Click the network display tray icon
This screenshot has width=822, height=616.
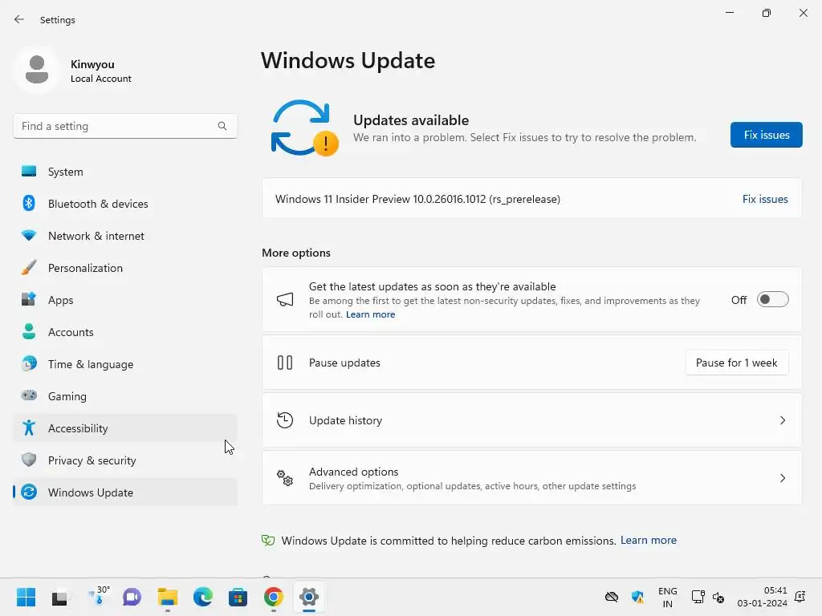click(x=698, y=597)
